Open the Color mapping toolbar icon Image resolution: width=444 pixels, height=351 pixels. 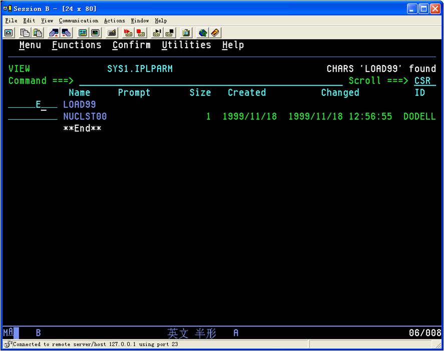coord(96,33)
